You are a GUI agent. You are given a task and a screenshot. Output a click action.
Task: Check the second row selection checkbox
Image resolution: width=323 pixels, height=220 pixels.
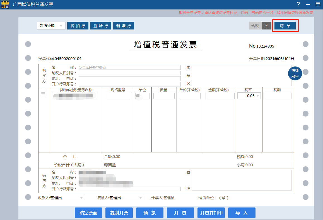click(x=43, y=95)
